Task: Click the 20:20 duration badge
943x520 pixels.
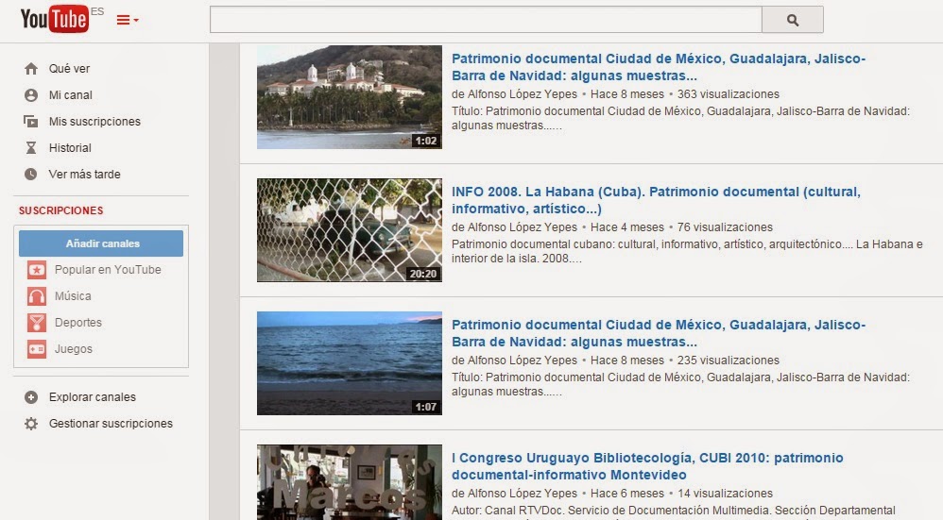Action: pos(423,274)
